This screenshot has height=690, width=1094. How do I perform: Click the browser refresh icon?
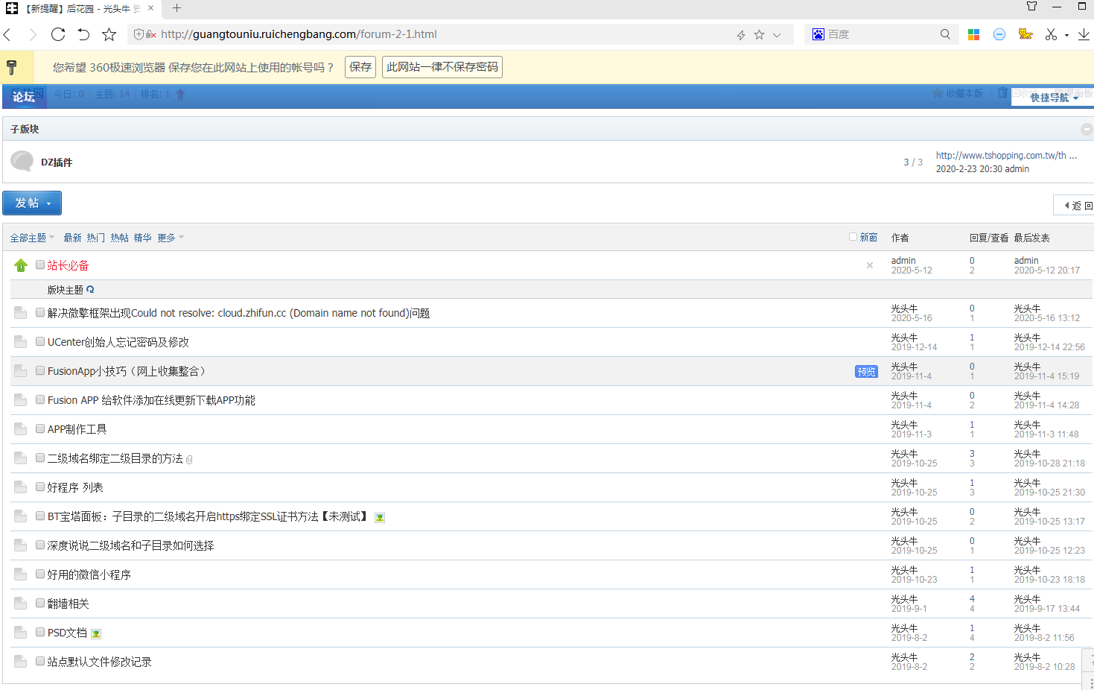pos(58,34)
